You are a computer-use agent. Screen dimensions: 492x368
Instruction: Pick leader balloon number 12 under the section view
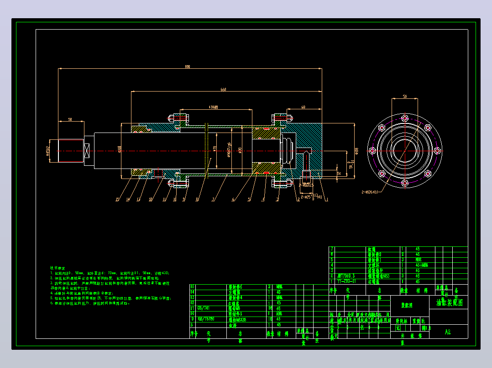pos(151,199)
